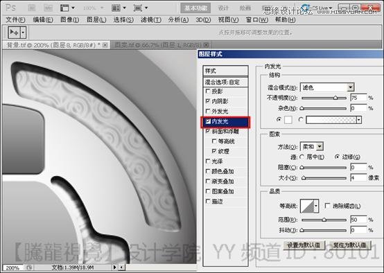This screenshot has width=384, height=273.
Task: Open the 3D menu
Action: tap(203, 20)
